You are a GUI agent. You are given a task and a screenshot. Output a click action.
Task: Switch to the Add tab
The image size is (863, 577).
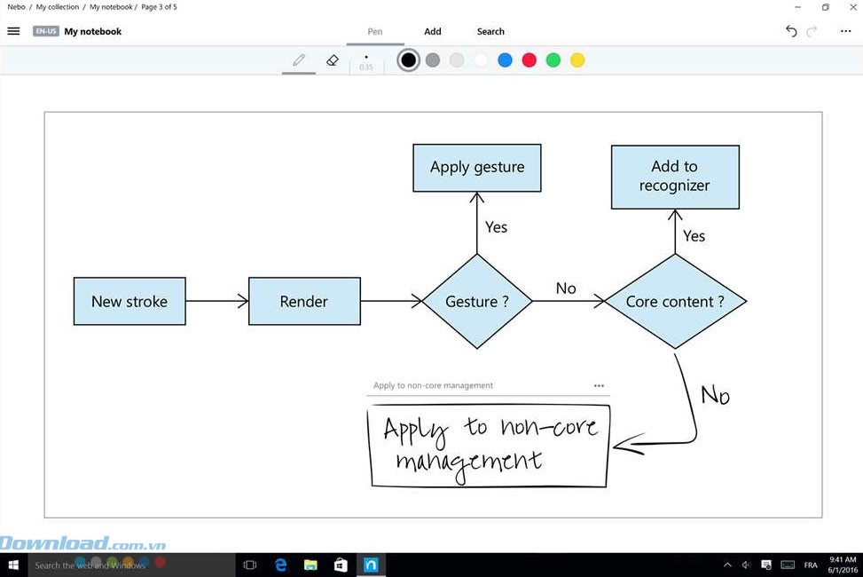(x=432, y=31)
